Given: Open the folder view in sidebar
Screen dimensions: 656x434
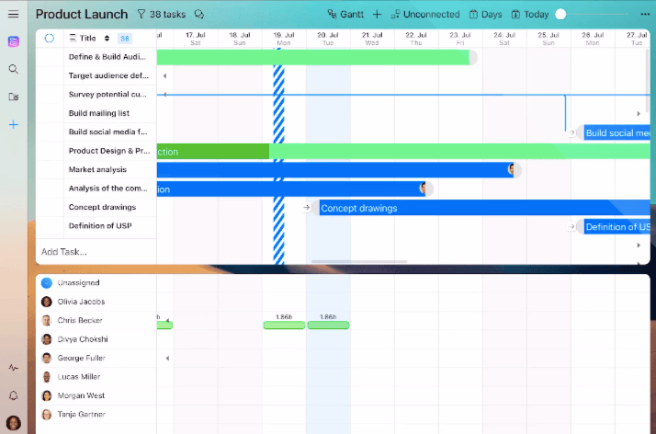Looking at the screenshot, I should 14,97.
